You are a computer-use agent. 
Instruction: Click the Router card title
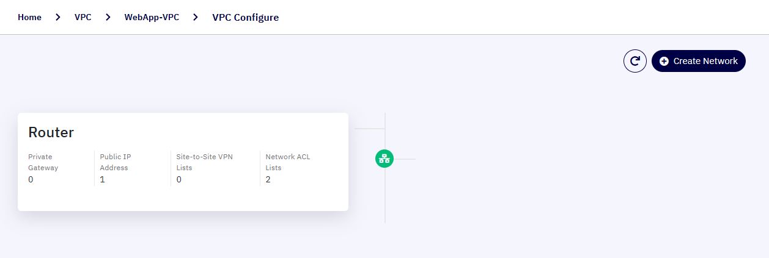pos(51,132)
